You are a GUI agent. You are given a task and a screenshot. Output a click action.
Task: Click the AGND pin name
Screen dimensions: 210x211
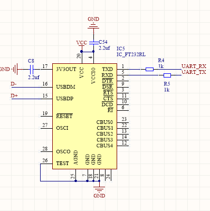[x=75, y=158]
